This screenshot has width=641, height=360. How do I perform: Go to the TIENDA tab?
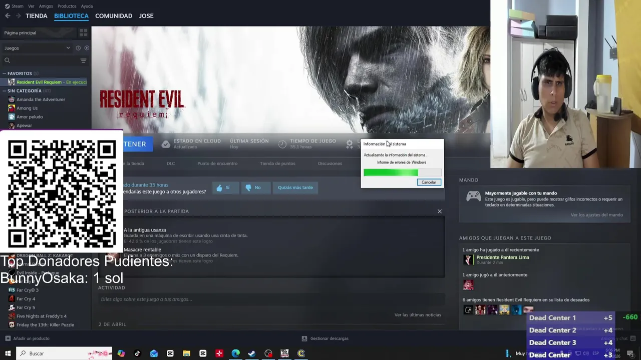click(x=37, y=16)
